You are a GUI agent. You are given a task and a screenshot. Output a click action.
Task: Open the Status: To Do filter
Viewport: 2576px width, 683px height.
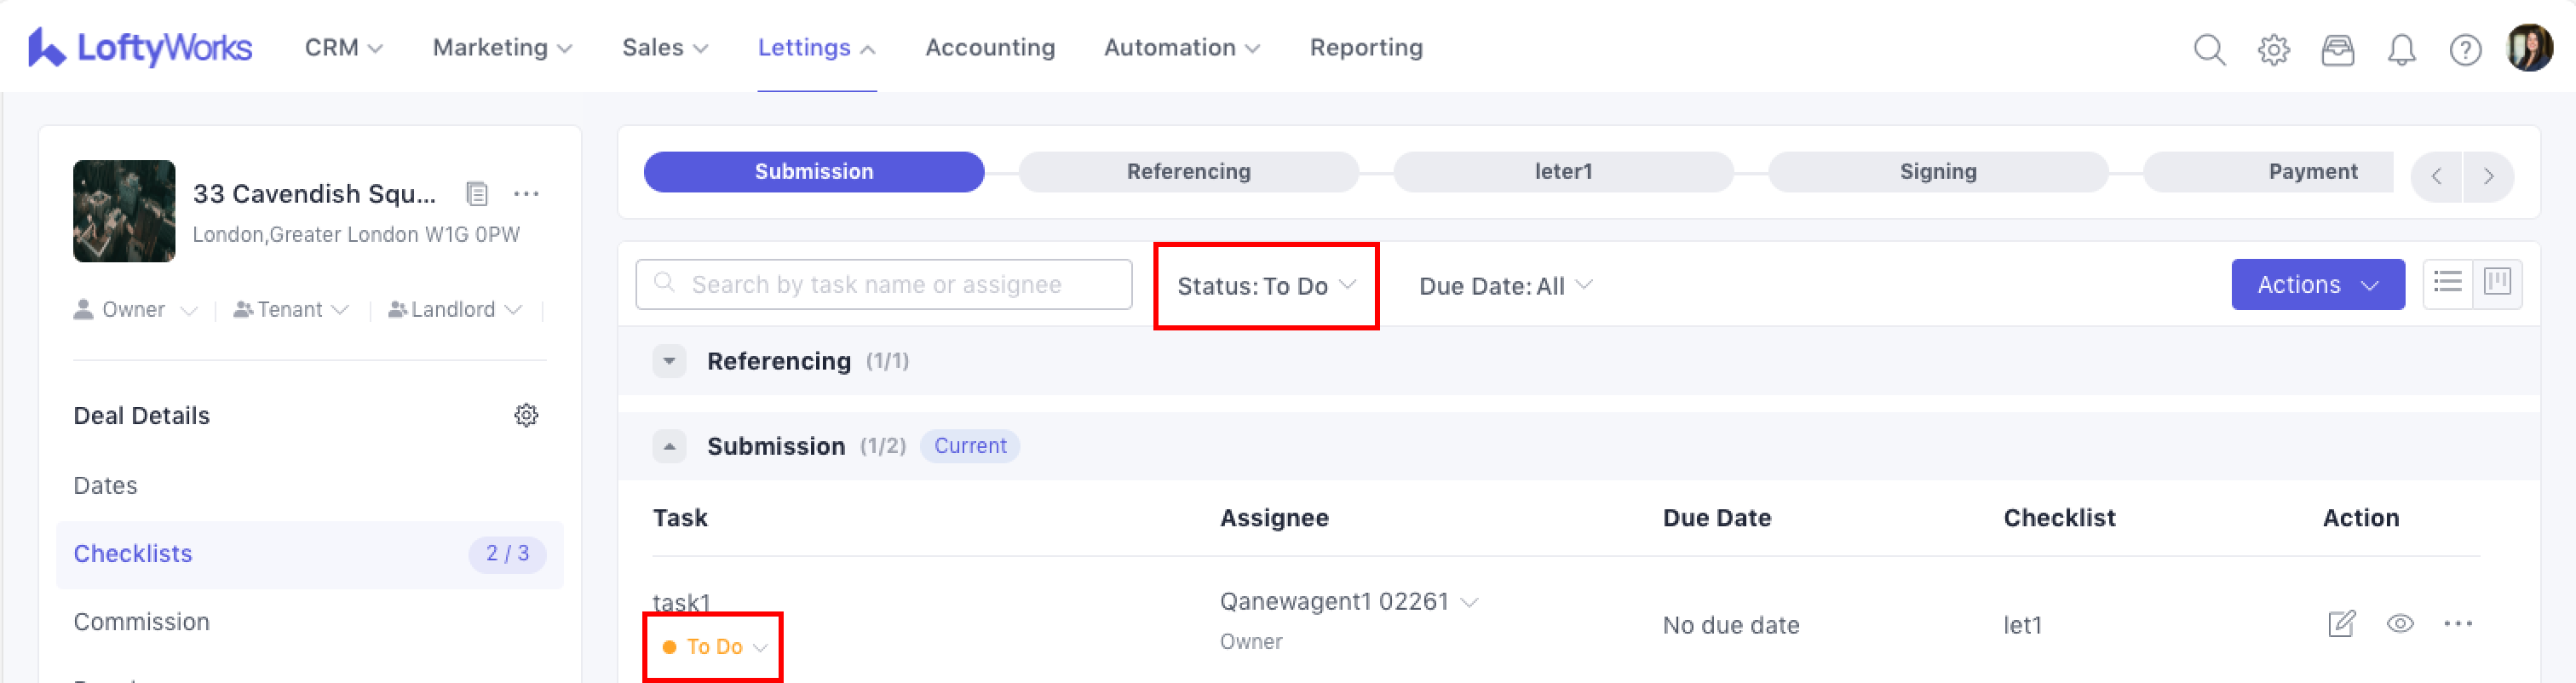(x=1265, y=286)
